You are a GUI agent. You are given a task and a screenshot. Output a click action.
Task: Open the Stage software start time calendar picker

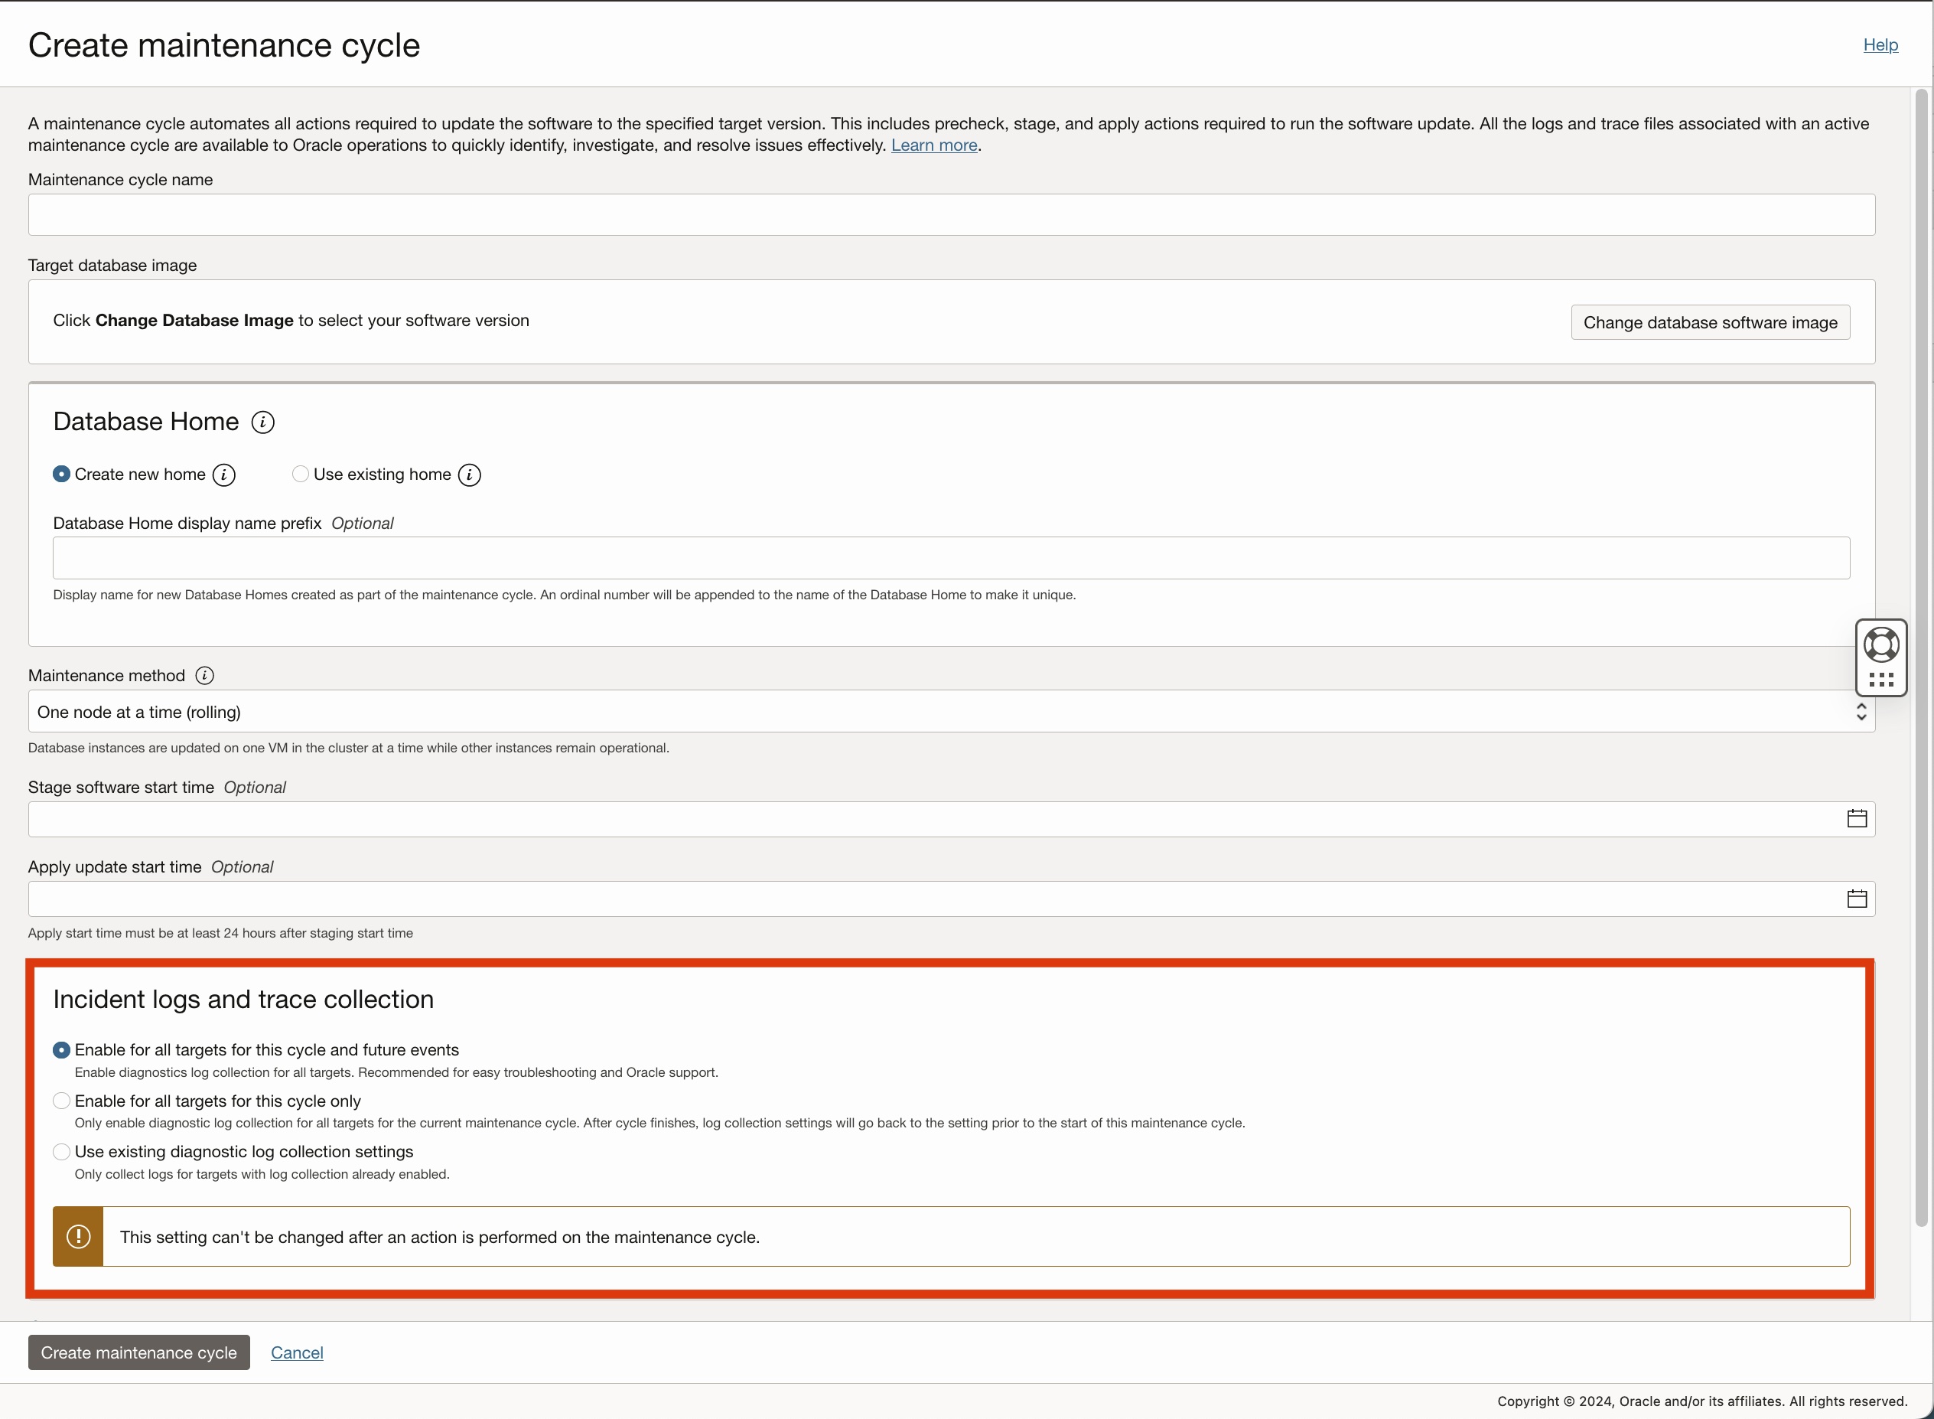(x=1857, y=817)
